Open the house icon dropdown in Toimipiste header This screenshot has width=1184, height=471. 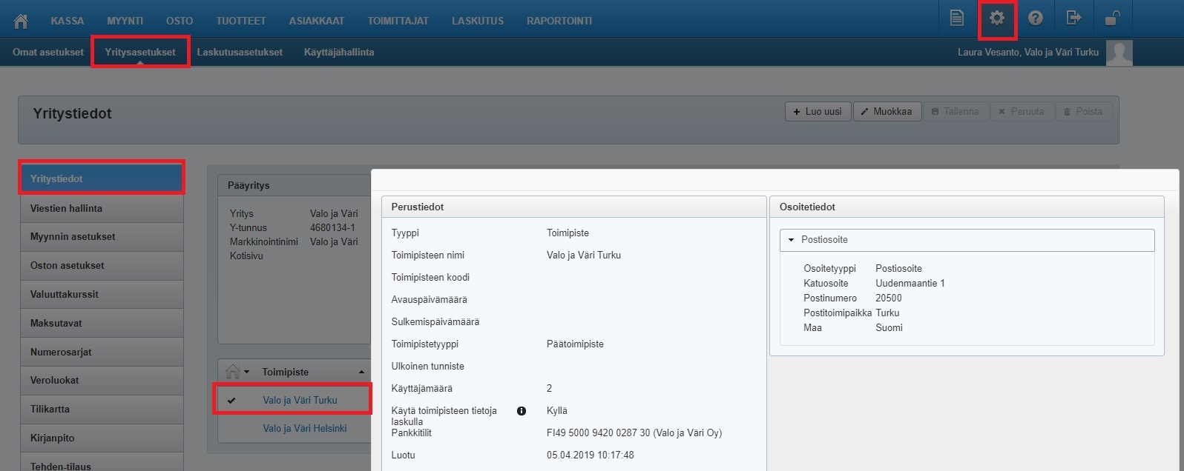point(237,372)
